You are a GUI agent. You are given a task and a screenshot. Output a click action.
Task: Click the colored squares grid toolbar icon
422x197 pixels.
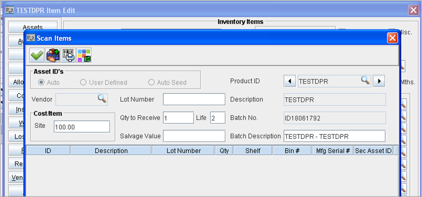[x=84, y=55]
